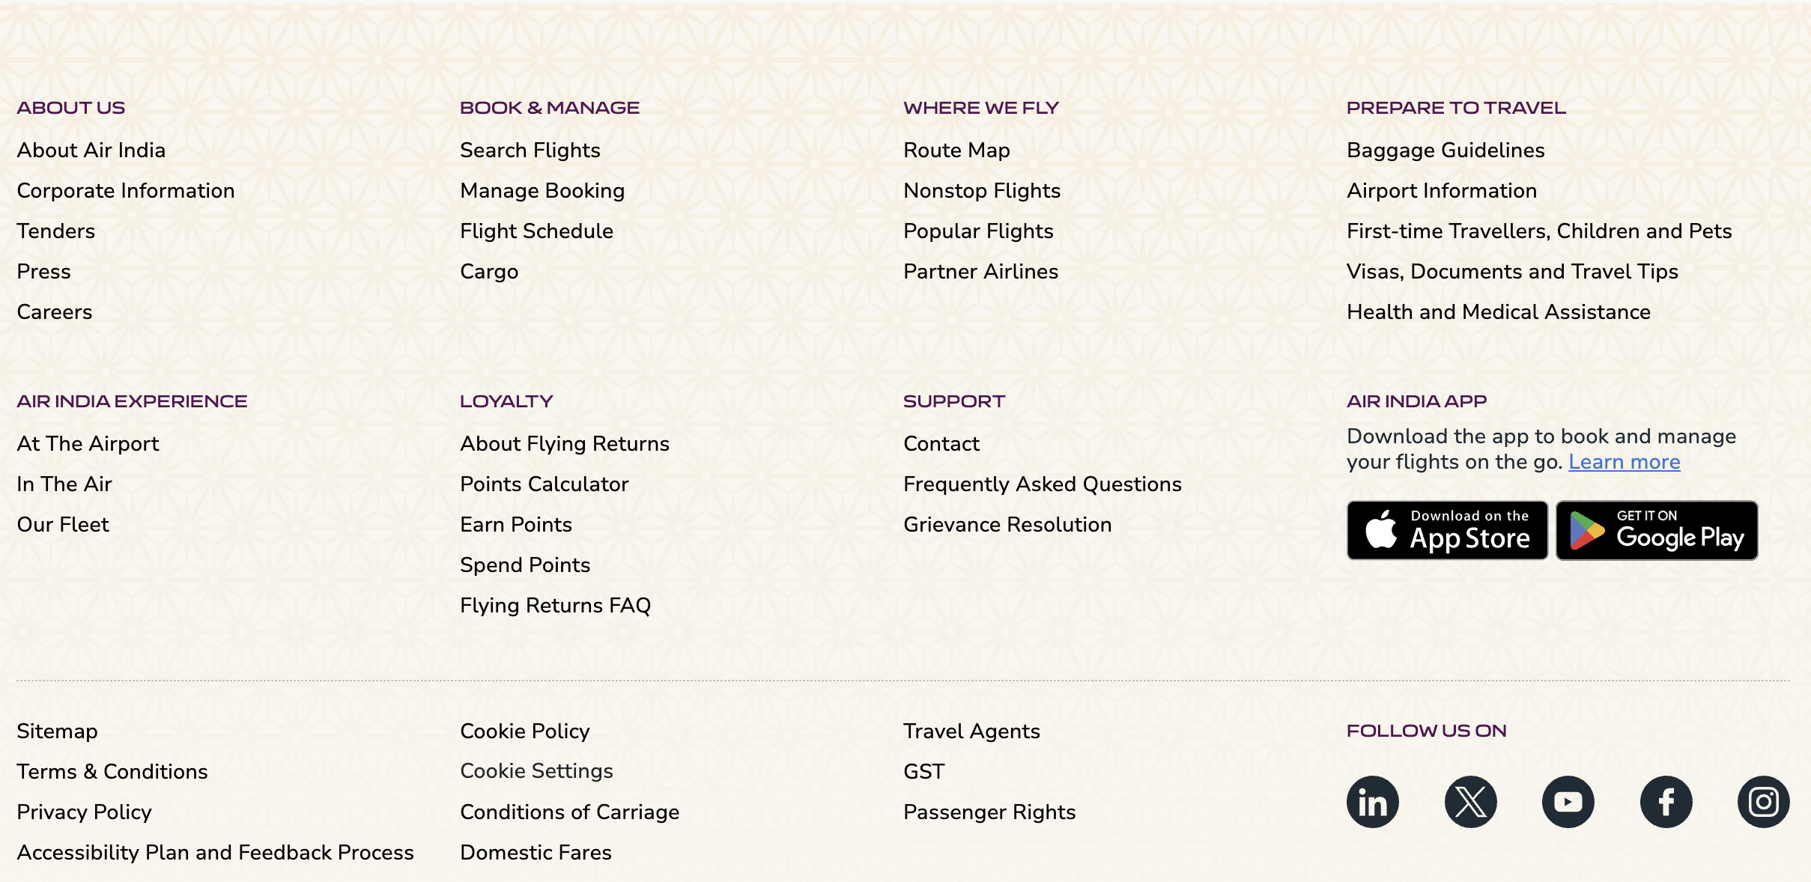1811x882 pixels.
Task: Open Grievance Resolution support link
Action: (1007, 525)
